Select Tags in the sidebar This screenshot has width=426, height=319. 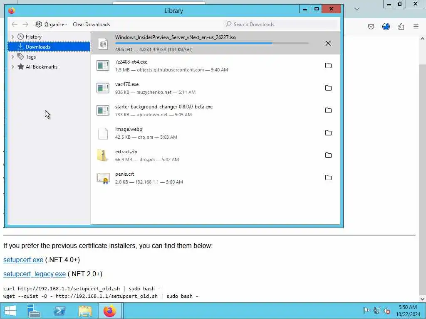point(31,56)
